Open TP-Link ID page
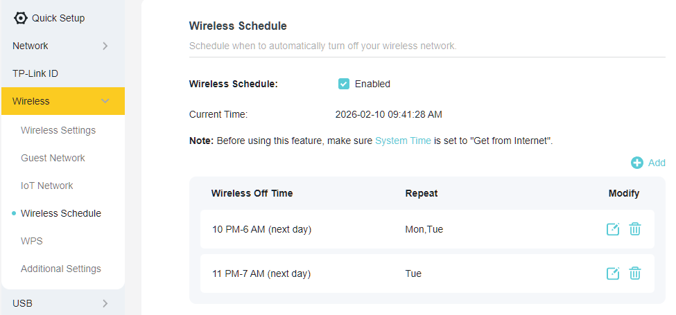Screen dimensions: 676x315 (35, 73)
